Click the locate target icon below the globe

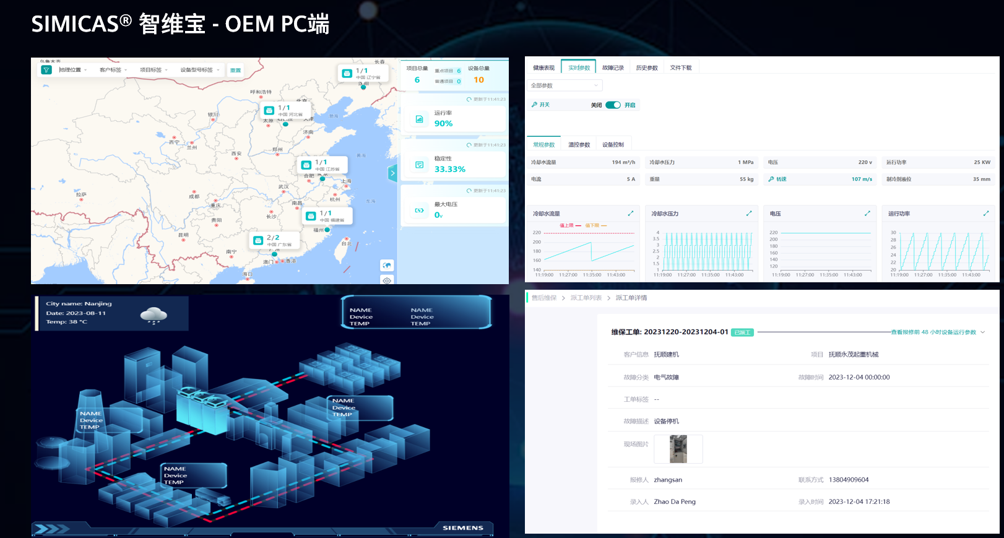coord(387,280)
